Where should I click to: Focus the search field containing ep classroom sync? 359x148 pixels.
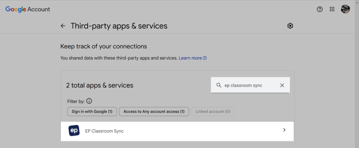(x=250, y=85)
